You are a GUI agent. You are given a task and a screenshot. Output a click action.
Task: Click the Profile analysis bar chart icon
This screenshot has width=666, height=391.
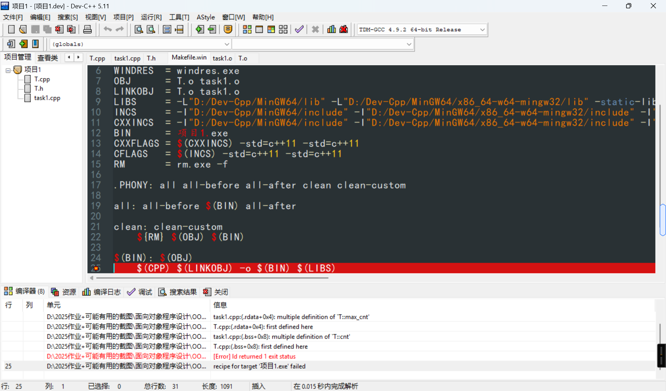click(331, 29)
